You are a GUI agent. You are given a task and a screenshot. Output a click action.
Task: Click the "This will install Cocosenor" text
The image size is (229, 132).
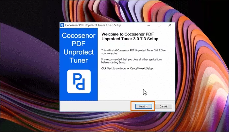[x=133, y=52]
